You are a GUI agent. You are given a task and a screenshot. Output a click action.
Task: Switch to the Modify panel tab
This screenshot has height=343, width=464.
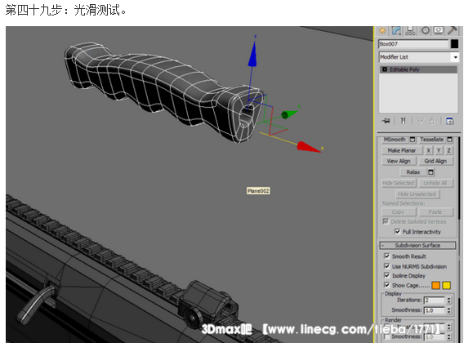396,30
